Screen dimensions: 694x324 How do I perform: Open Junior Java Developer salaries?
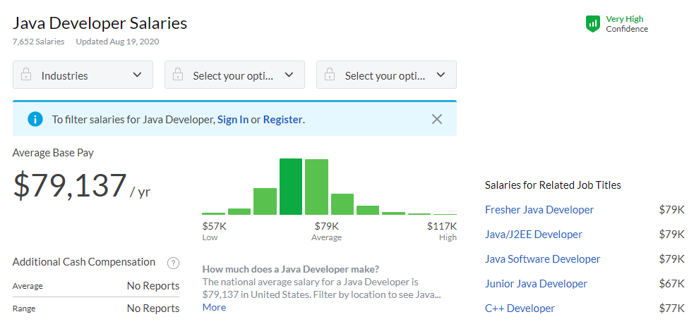[536, 284]
